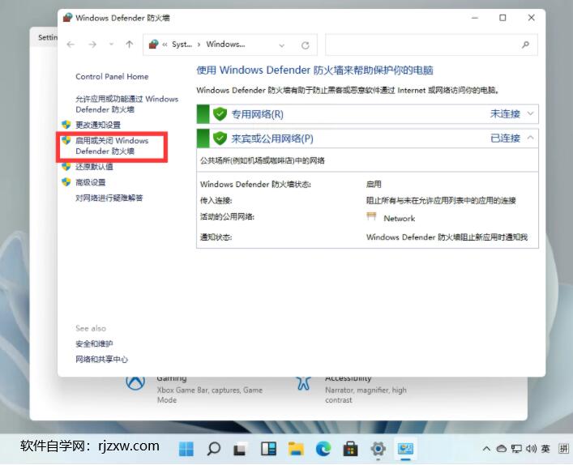573x465 pixels.
Task: Open the volume tray icon
Action: click(x=531, y=449)
